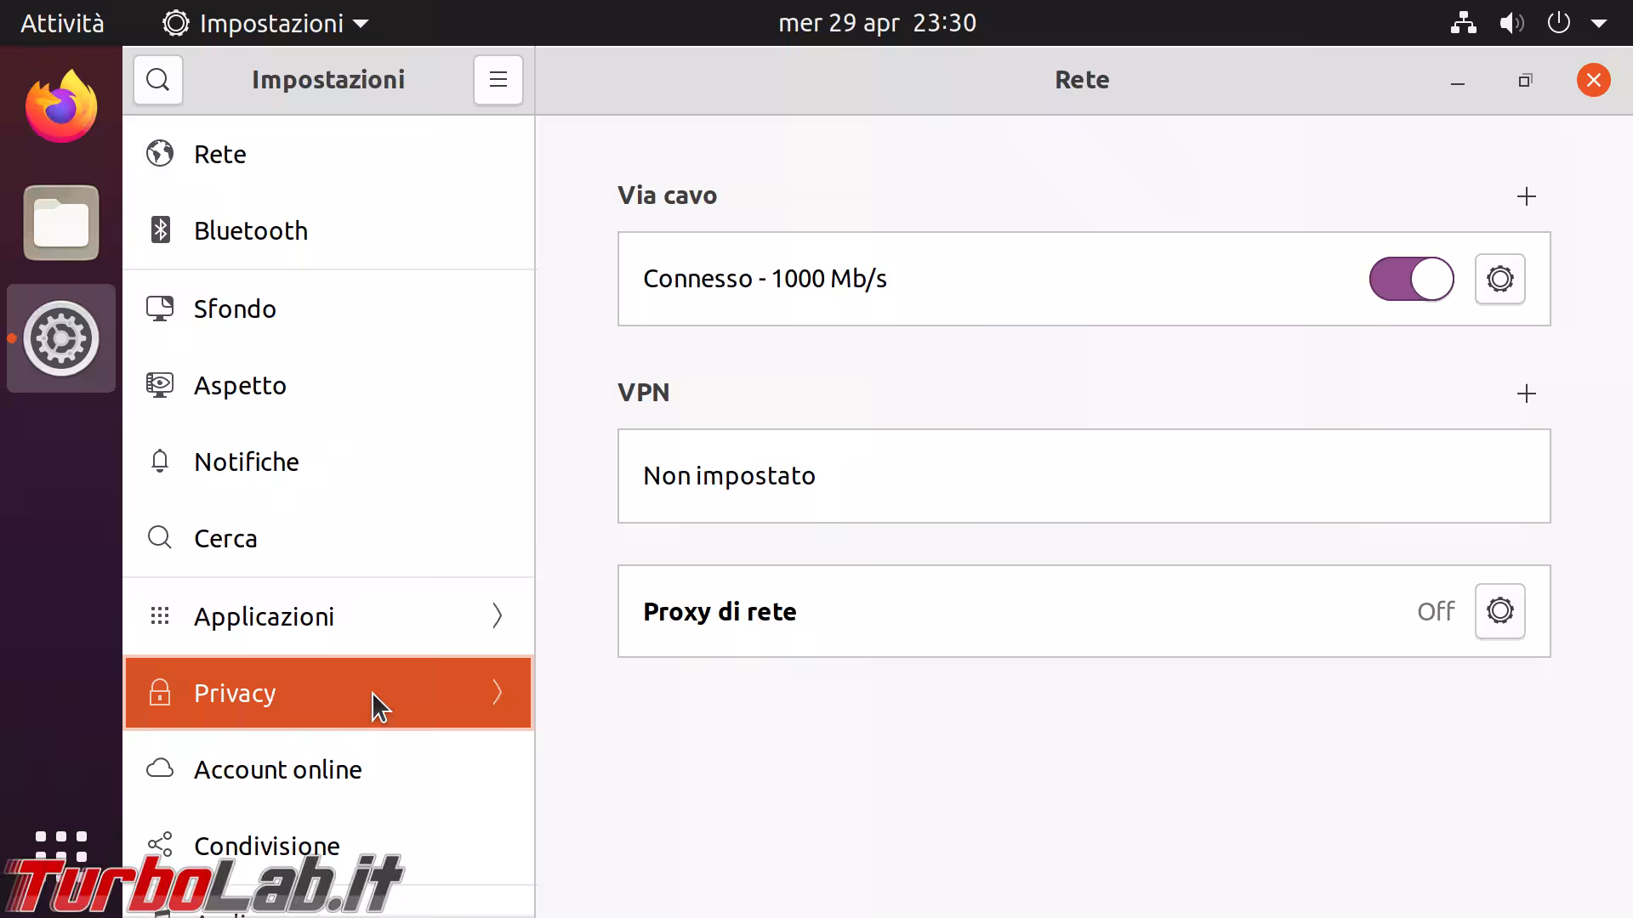1633x918 pixels.
Task: Click the search icon in Impostazioni header
Action: (158, 80)
